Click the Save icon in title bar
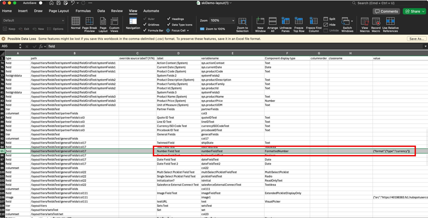The width and height of the screenshot is (428, 218). [x=59, y=3]
